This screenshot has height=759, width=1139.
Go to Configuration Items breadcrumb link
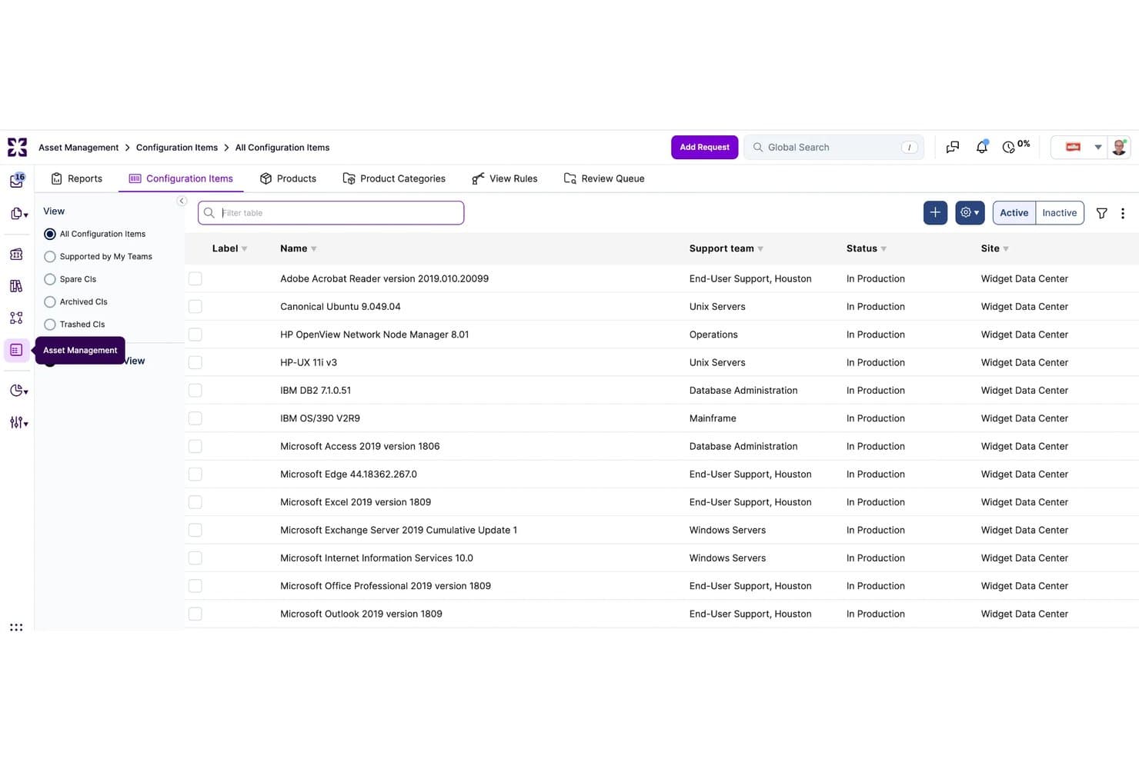coord(177,148)
